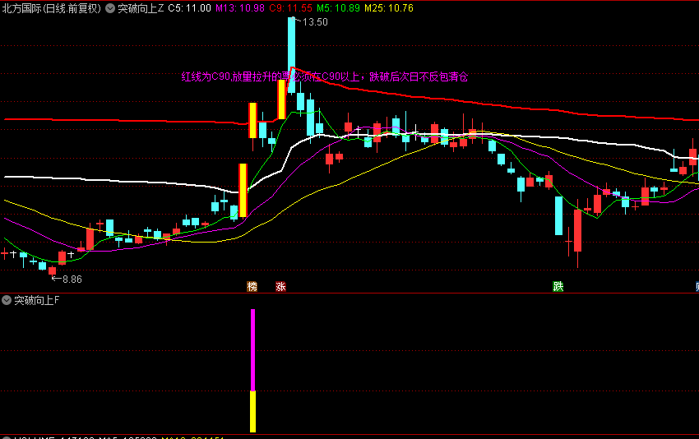Click the dark red 涨 event marker
The image size is (699, 439).
280,287
